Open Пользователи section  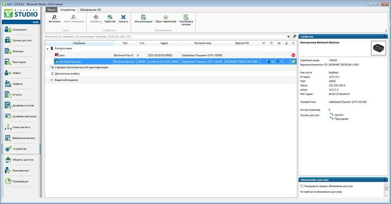21,171
